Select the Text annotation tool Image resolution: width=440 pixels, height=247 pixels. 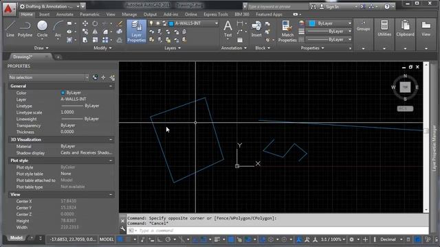[x=228, y=29]
